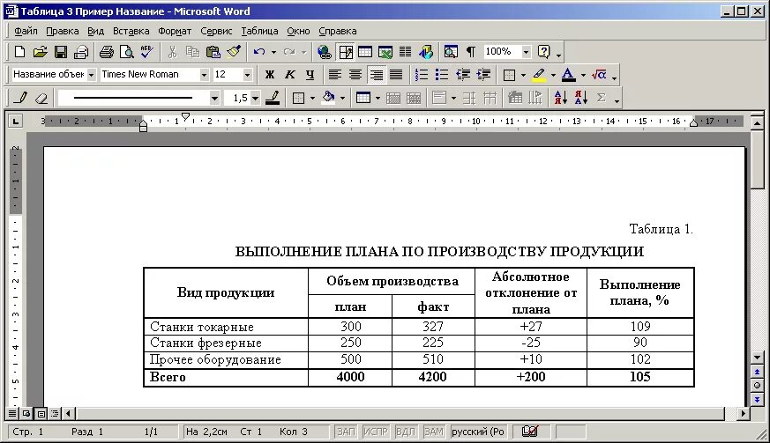Expand the font color arrow
770x443 pixels.
[583, 75]
